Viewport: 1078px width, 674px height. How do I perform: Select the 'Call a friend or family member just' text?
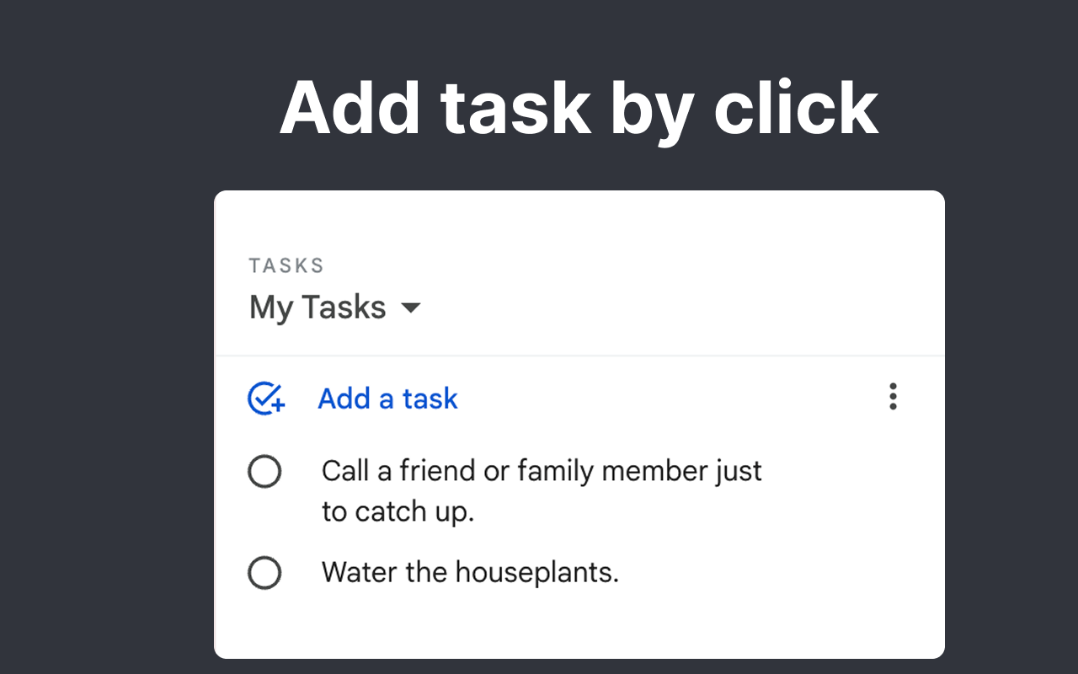[541, 471]
